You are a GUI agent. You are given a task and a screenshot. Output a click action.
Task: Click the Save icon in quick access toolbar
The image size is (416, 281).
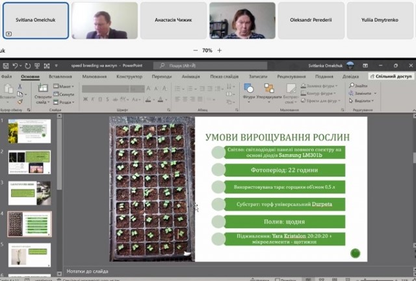point(5,66)
